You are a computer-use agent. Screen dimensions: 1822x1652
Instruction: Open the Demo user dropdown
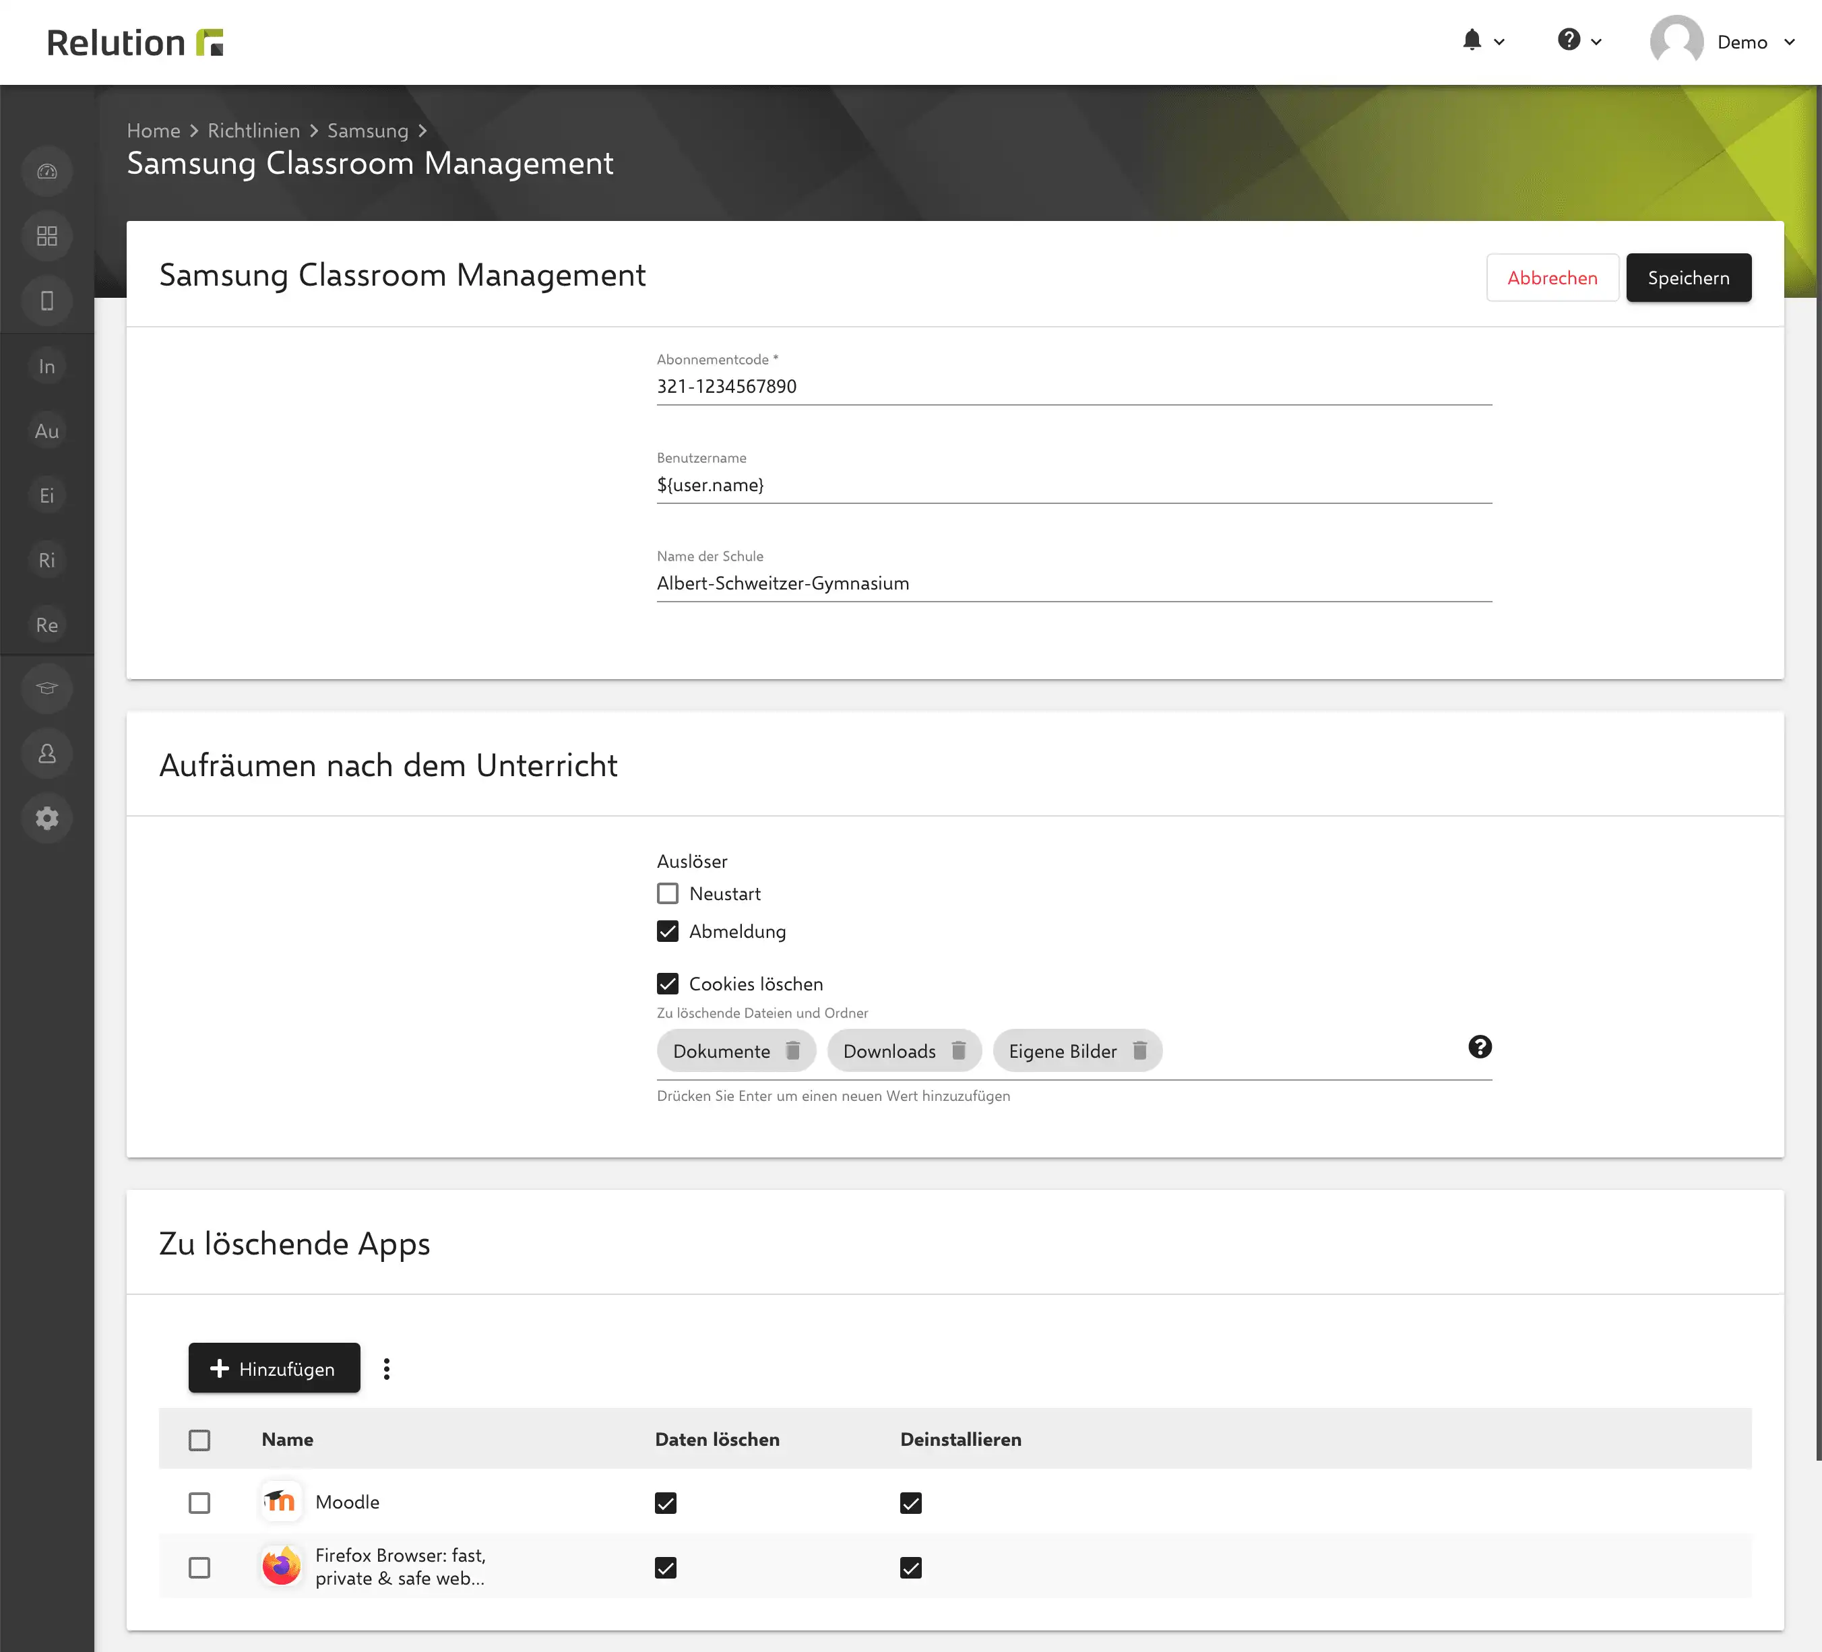pos(1756,42)
